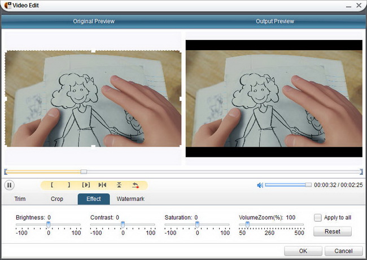Click the Brightness: 0 label
This screenshot has height=260, width=367.
pyautogui.click(x=33, y=218)
